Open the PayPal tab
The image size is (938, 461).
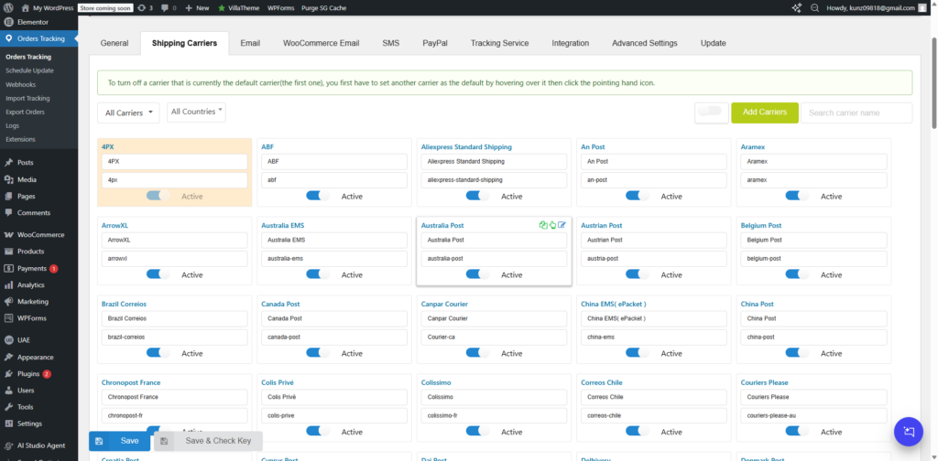click(435, 43)
